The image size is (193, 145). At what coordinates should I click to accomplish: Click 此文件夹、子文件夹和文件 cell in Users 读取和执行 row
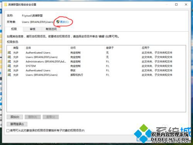coord(157,75)
